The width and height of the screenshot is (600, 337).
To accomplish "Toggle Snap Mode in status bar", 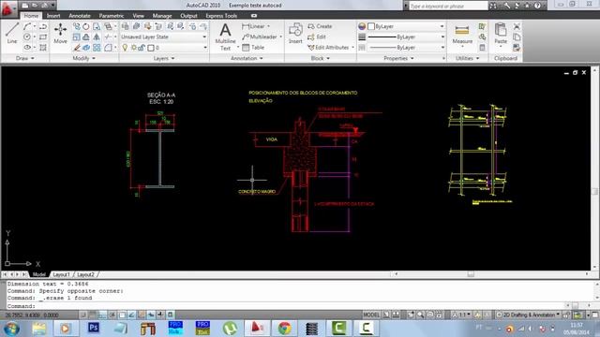I will click(x=83, y=315).
